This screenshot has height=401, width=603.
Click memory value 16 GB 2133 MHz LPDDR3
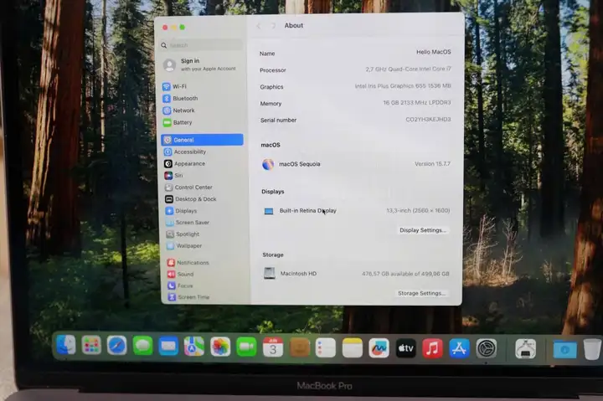[x=417, y=103]
